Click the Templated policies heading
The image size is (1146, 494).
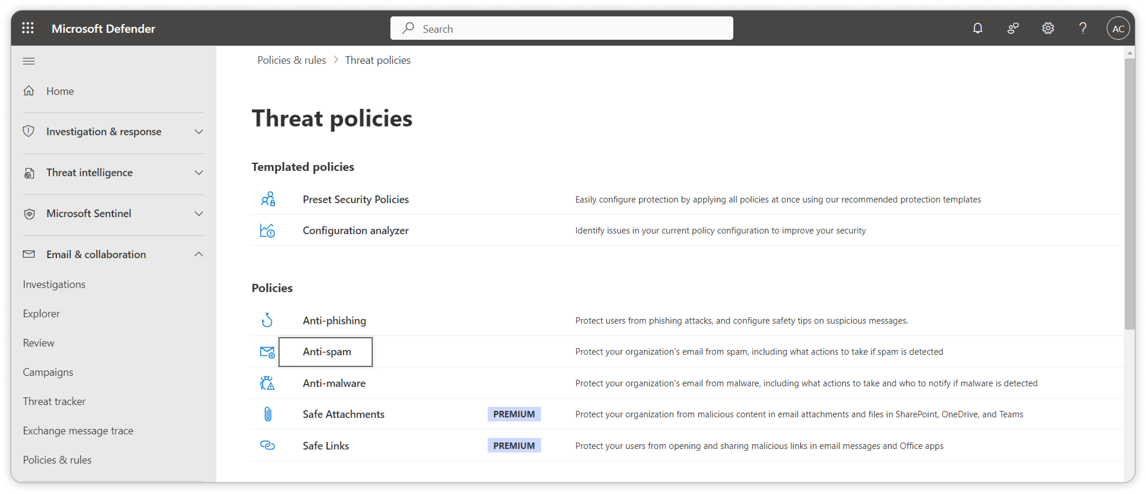click(x=302, y=167)
